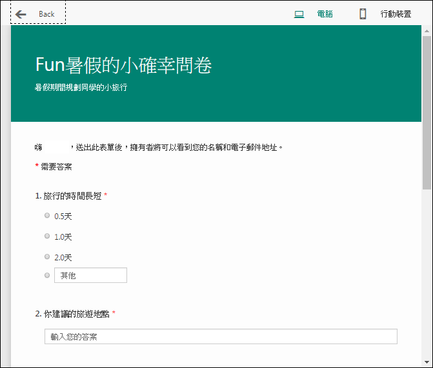Switch to 行動裝置 preview tab
433x368 pixels.
point(396,14)
